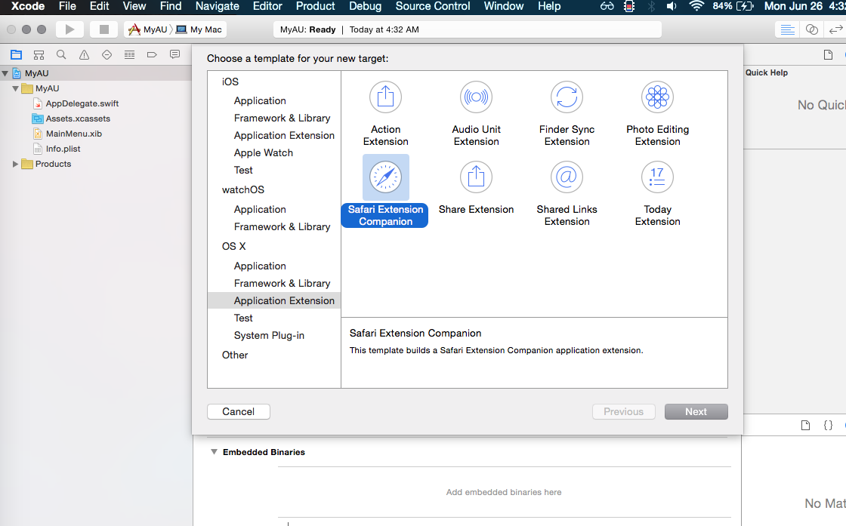Viewport: 846px width, 526px height.
Task: Open the Source Control menu
Action: tap(433, 7)
